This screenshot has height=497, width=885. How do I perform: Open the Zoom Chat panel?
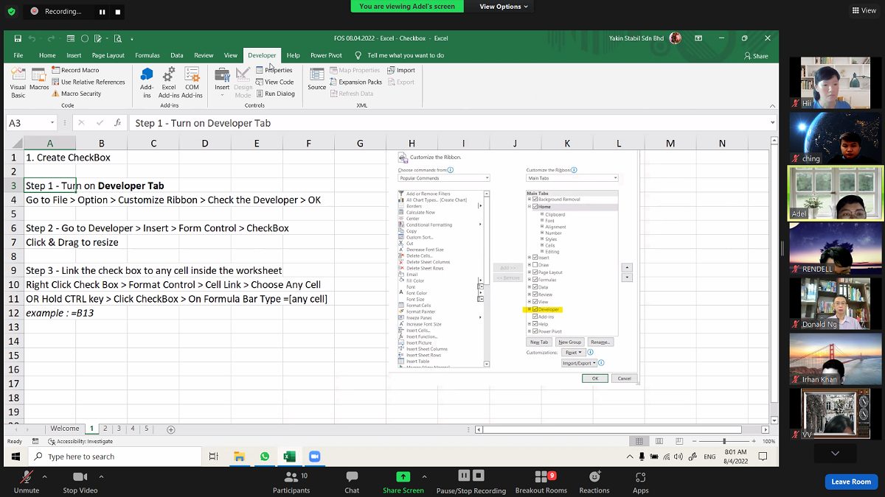click(x=352, y=482)
